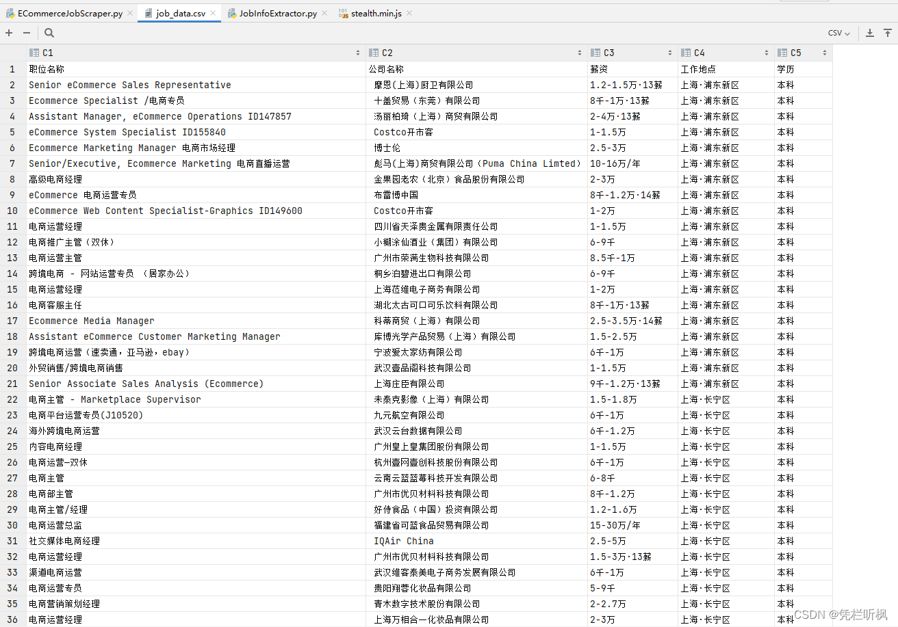This screenshot has width=898, height=627.
Task: Click the upload arrow icon in toolbar
Action: 888,33
